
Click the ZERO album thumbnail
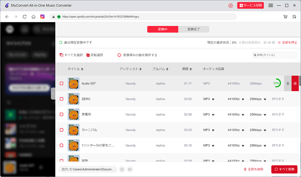[x=73, y=99]
